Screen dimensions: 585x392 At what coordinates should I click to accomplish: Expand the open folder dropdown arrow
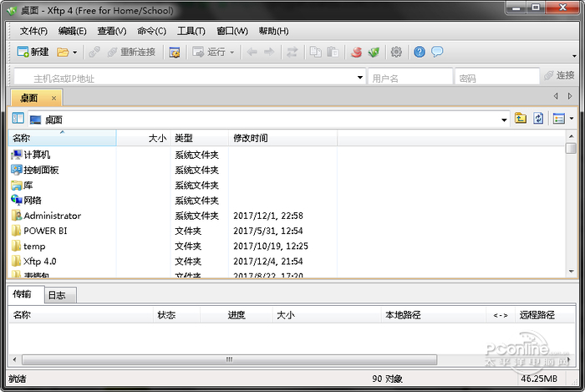click(75, 53)
